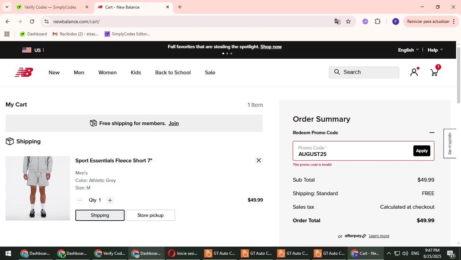Click the SimplyCodes extension icon
Image resolution: width=461 pixels, height=260 pixels.
click(x=365, y=21)
